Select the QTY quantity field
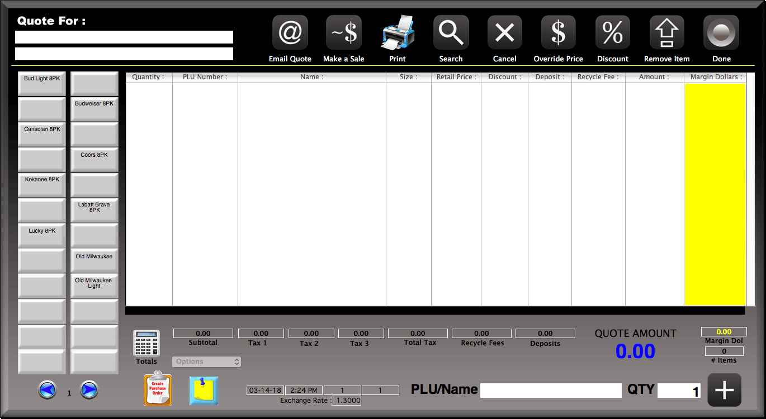Image resolution: width=766 pixels, height=419 pixels. click(679, 390)
